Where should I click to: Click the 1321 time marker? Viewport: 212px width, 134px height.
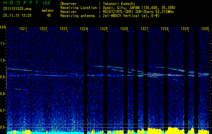pyautogui.click(x=23, y=28)
